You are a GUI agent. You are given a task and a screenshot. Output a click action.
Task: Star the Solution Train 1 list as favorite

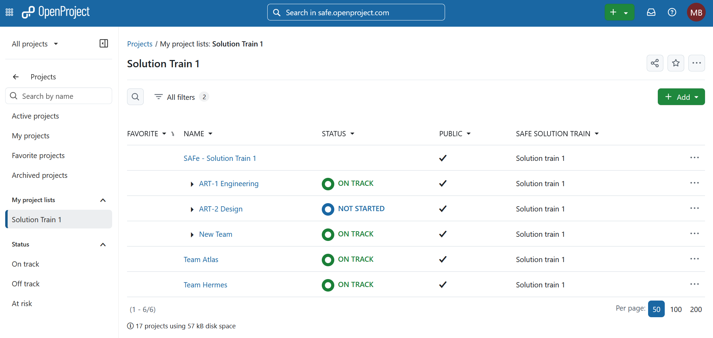pos(676,63)
